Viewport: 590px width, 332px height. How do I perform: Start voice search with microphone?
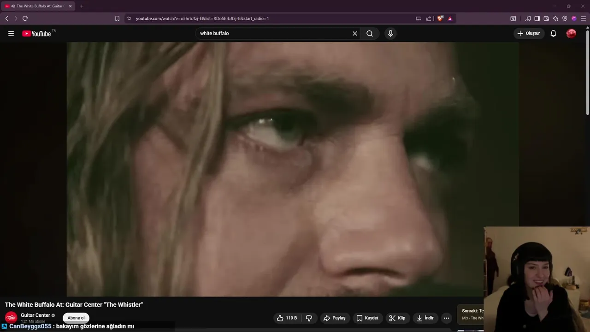coord(390,33)
